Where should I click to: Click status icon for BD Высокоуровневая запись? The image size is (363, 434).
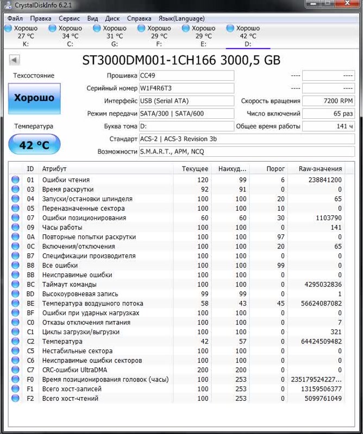click(x=16, y=293)
